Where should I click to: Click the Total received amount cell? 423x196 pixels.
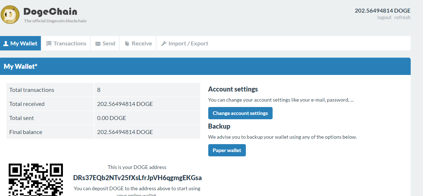click(x=147, y=104)
